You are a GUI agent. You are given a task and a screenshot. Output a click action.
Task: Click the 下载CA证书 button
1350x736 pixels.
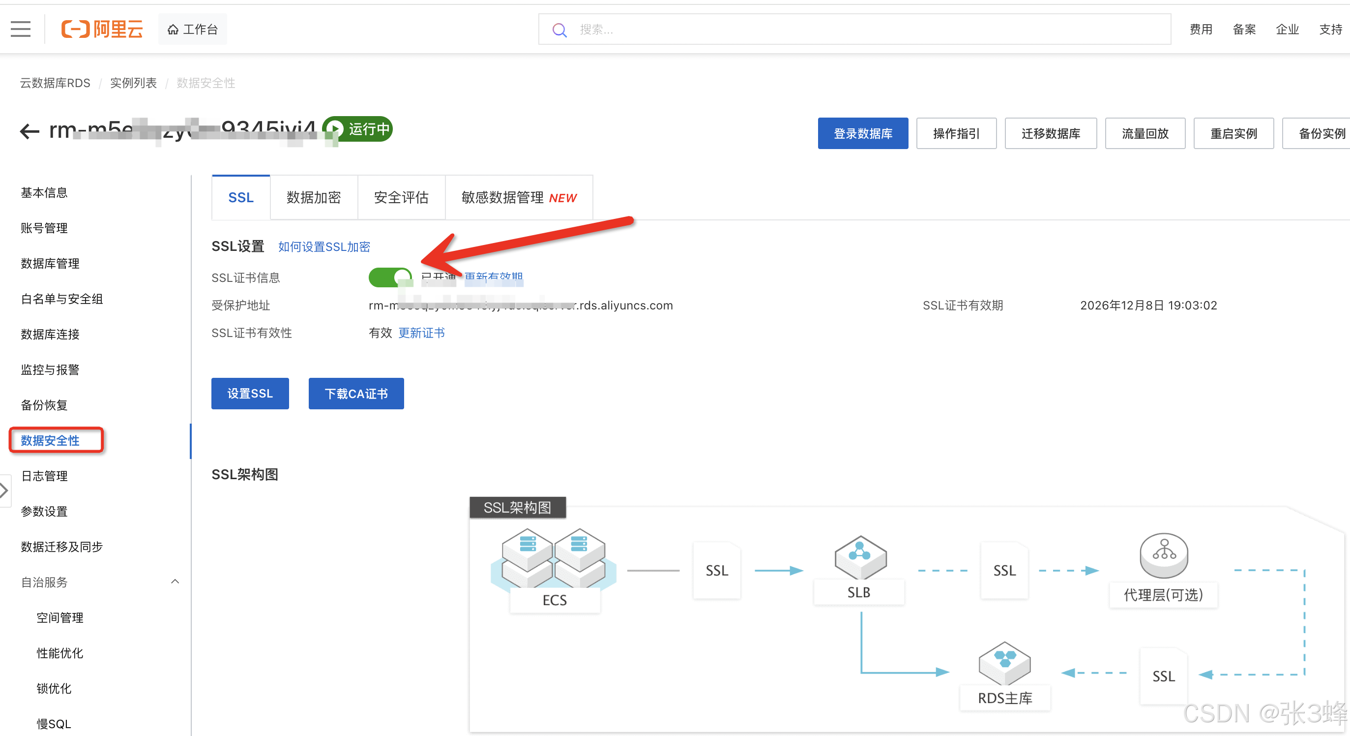click(356, 393)
